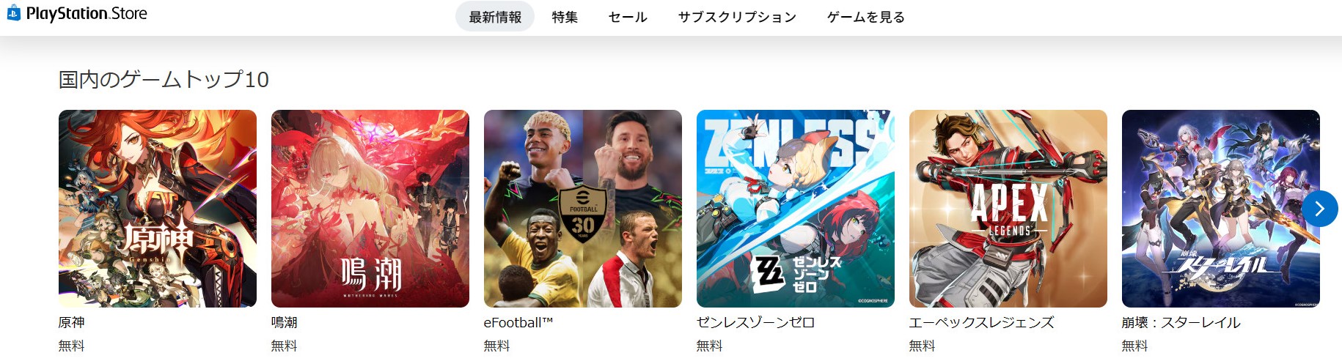1342x361 pixels.
Task: Open the セール tab
Action: (628, 16)
